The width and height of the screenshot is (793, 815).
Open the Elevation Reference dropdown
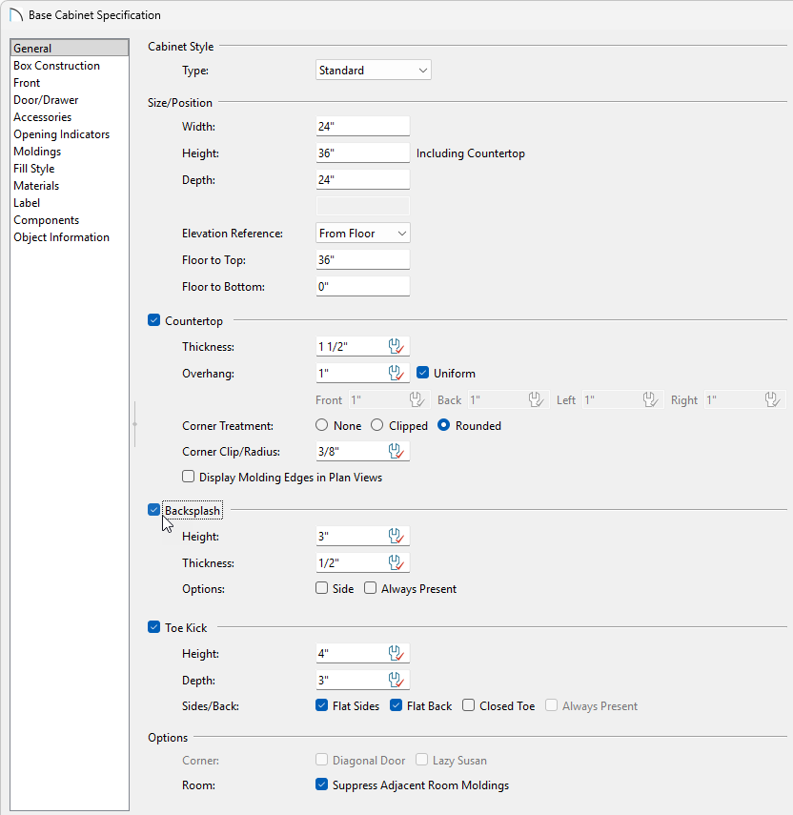click(x=362, y=233)
